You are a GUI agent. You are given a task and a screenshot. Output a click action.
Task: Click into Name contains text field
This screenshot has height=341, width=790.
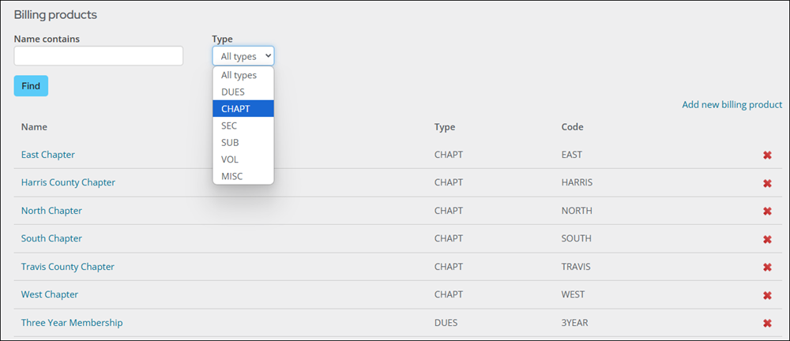point(99,56)
